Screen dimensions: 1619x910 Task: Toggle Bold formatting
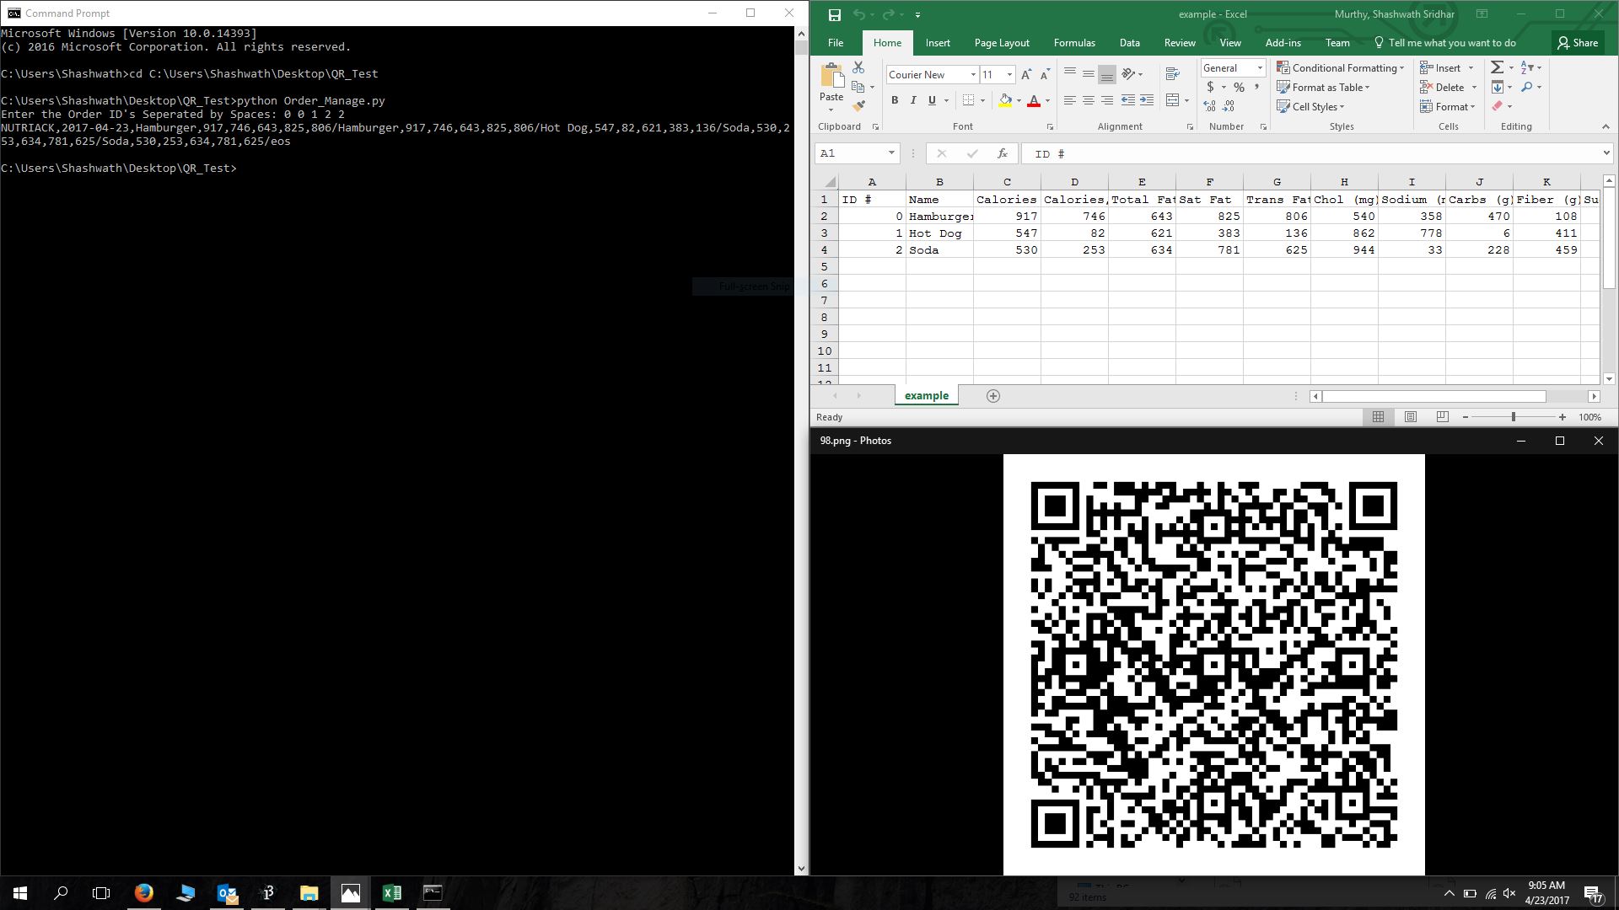coord(895,100)
